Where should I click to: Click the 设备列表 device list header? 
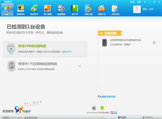110,33
